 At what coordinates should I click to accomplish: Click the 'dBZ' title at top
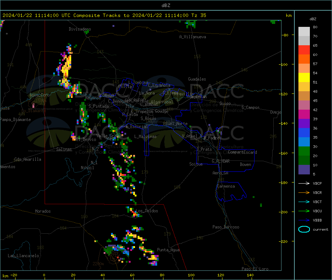pos(166,6)
